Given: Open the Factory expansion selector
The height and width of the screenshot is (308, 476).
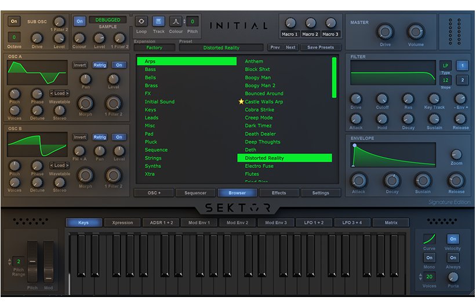Looking at the screenshot, I should click(x=154, y=47).
